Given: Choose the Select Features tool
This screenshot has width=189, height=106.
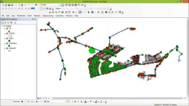Looking at the screenshot, I should pyautogui.click(x=80, y=12).
